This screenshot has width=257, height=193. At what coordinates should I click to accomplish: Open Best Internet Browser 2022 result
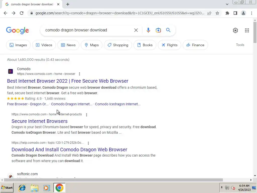point(68,81)
